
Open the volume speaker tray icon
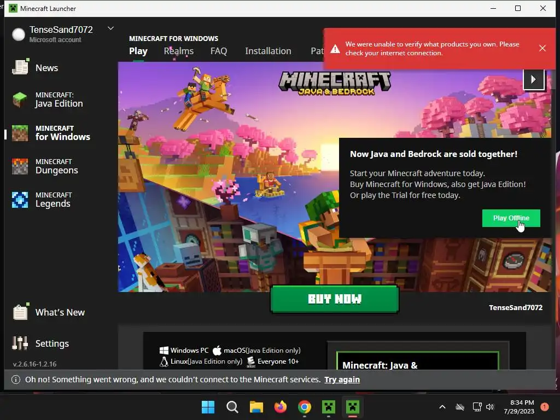490,407
